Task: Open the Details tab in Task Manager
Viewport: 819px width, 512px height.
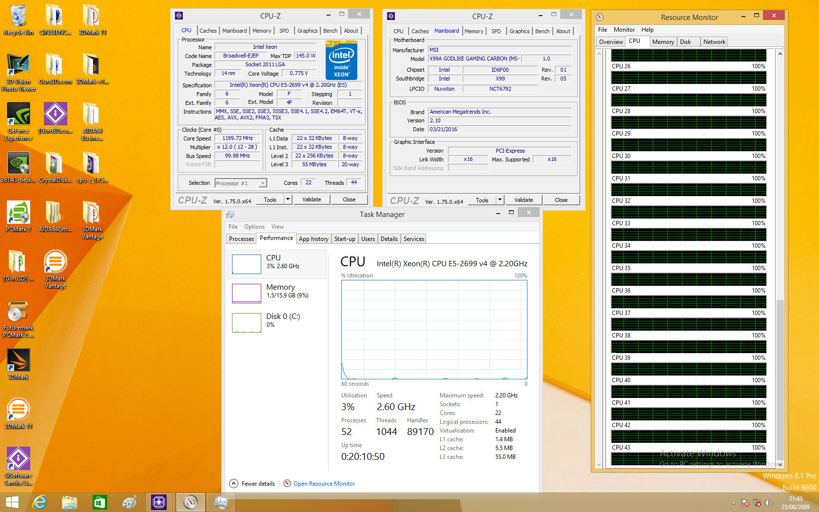Action: [x=389, y=239]
